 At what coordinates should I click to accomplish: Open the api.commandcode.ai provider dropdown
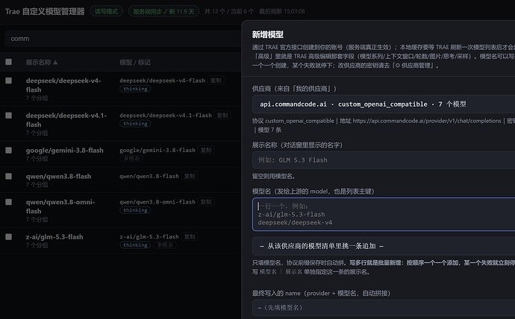[384, 104]
